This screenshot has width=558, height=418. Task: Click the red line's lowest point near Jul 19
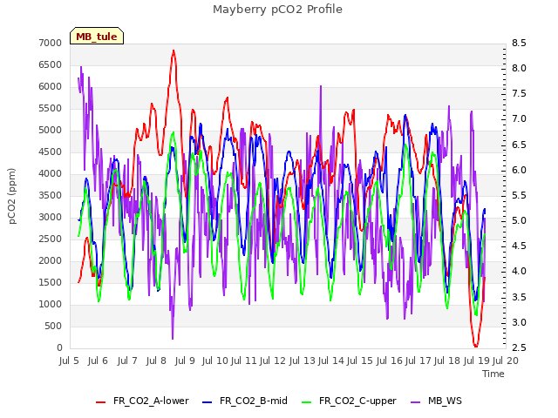(x=476, y=346)
